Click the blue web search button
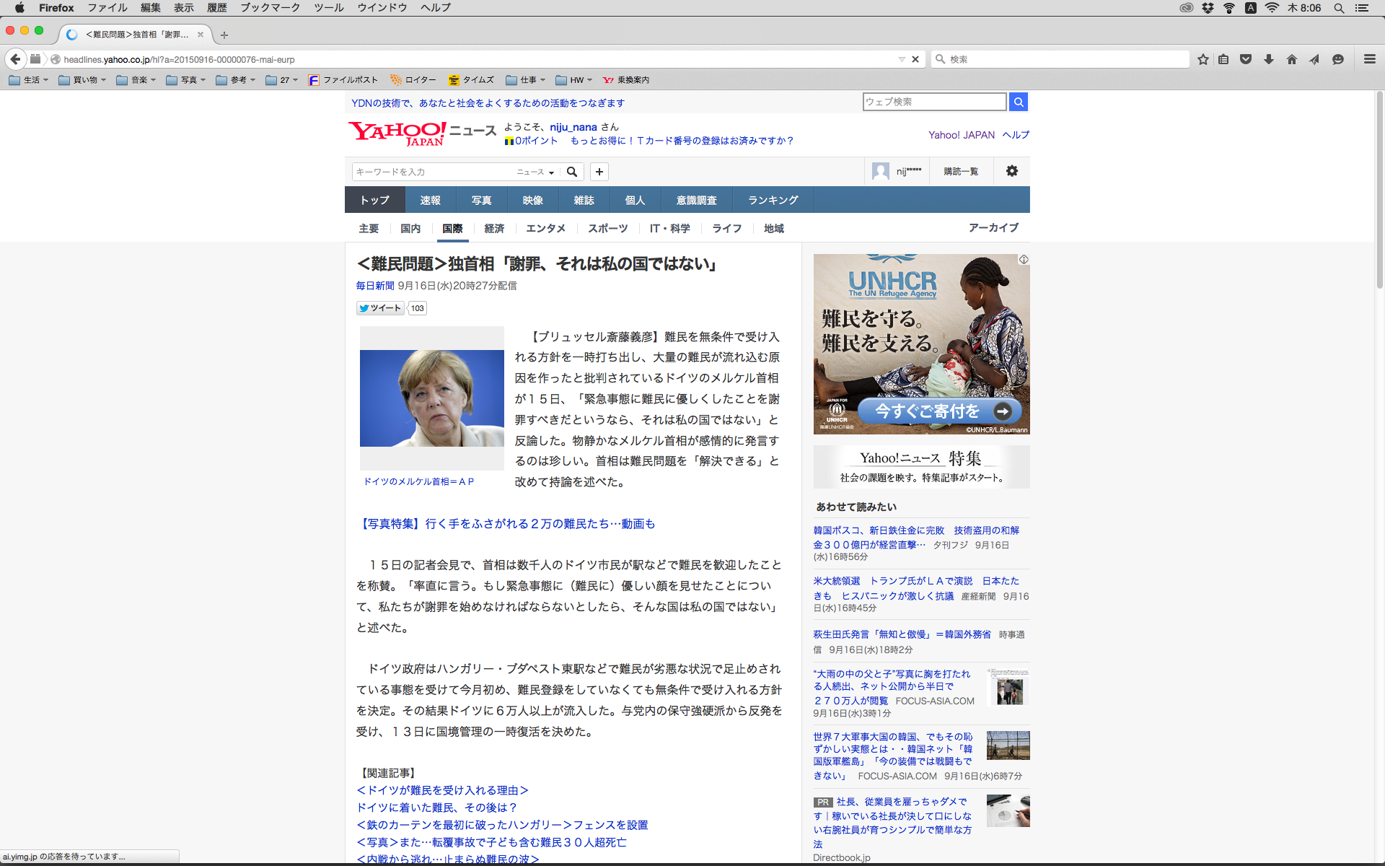 (x=1018, y=102)
